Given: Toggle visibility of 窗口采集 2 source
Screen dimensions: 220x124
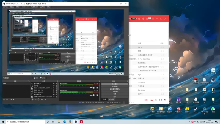Looking at the screenshot, I should click(53, 83).
